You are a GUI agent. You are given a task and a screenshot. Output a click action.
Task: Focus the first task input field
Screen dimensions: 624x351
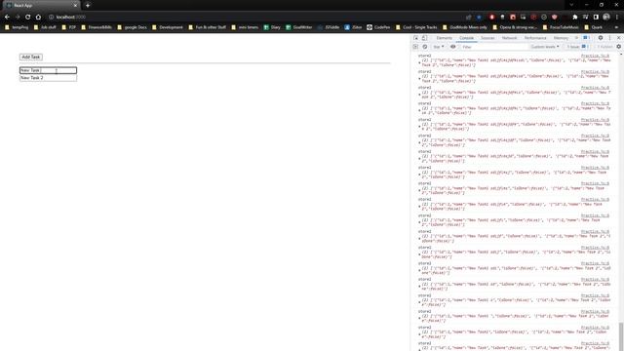pyautogui.click(x=48, y=70)
